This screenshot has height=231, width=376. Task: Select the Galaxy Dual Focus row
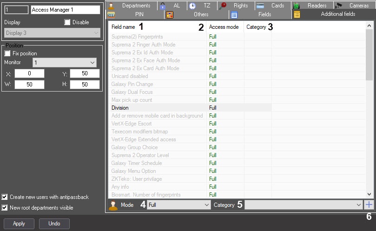pyautogui.click(x=190, y=92)
